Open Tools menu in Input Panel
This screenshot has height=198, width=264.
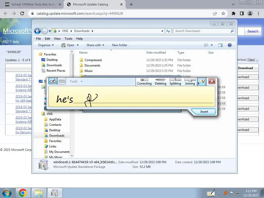76,81
